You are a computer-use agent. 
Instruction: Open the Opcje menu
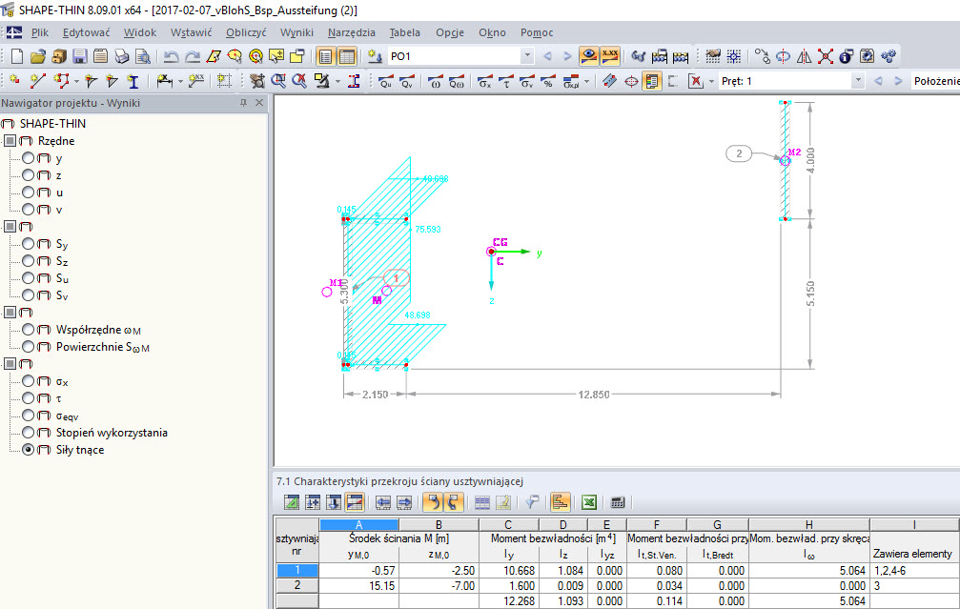(450, 32)
